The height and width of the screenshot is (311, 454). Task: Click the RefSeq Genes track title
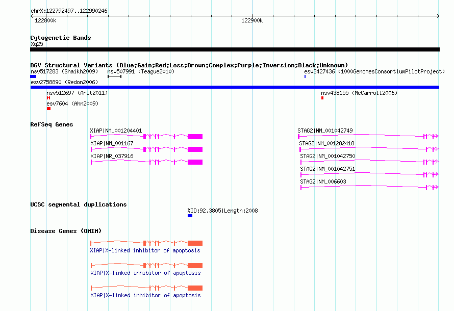point(52,124)
